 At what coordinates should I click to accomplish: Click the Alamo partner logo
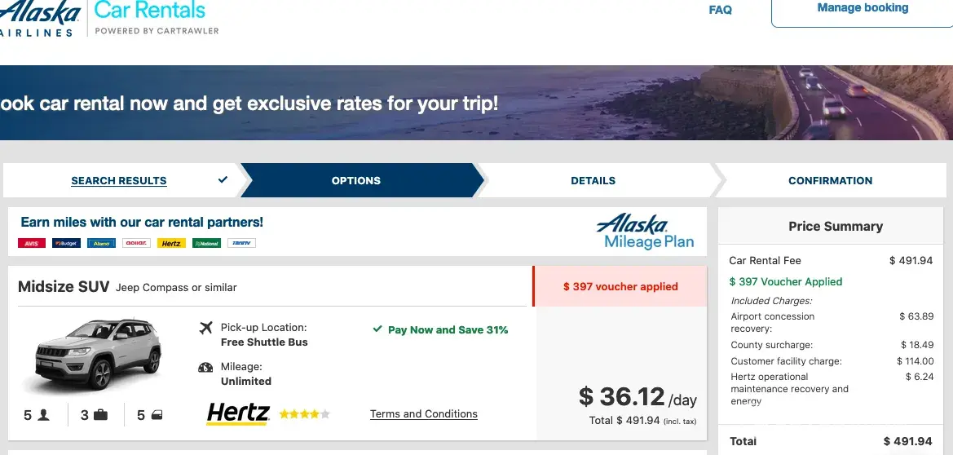tap(102, 243)
